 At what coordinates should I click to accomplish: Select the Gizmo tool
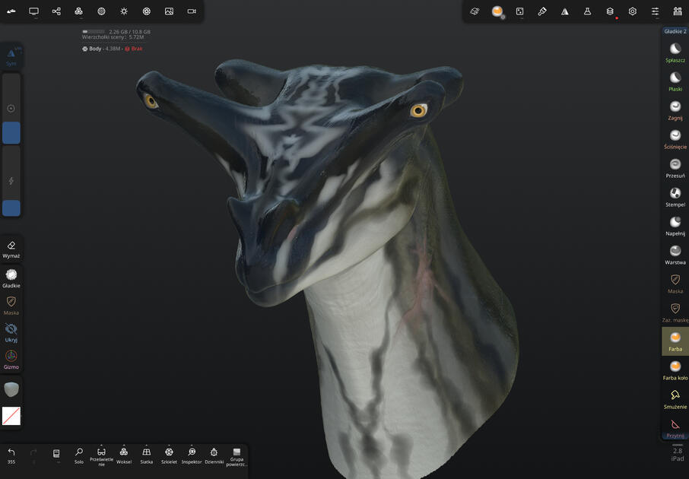coord(11,360)
